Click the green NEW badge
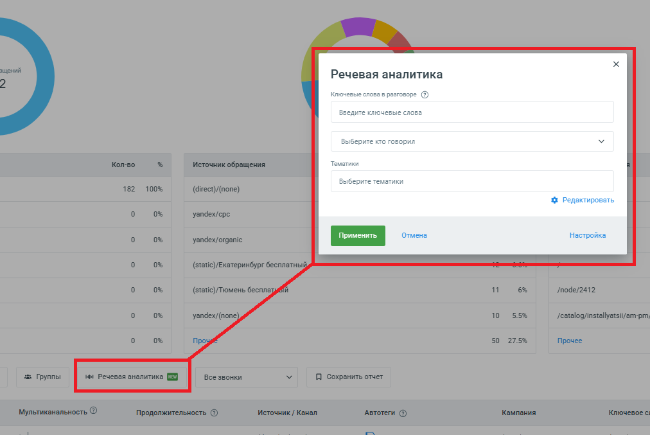The image size is (650, 435). click(172, 377)
